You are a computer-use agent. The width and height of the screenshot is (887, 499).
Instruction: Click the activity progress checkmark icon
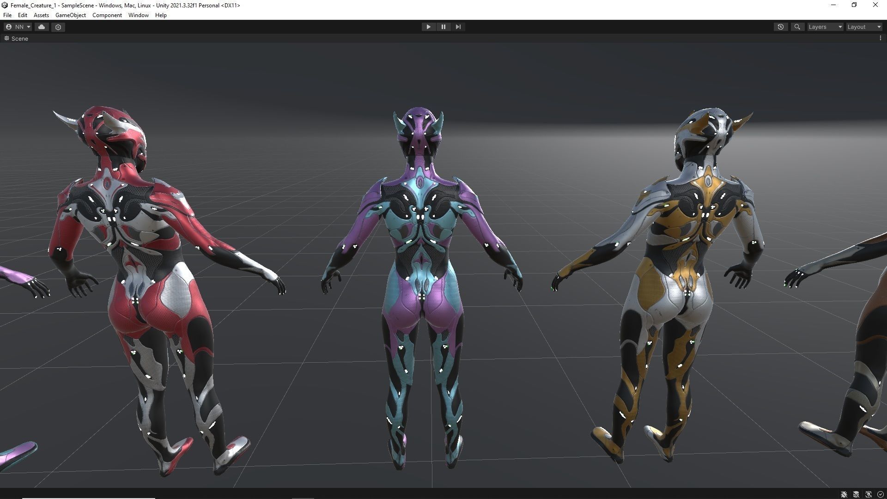tap(880, 494)
